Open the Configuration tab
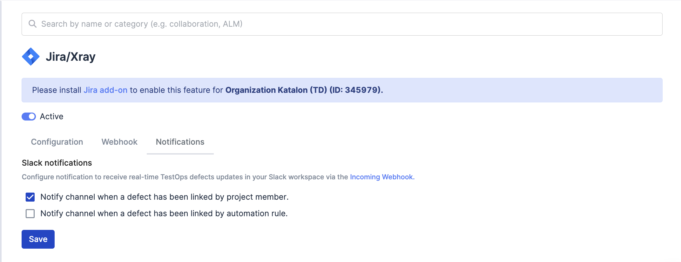The image size is (681, 262). (57, 142)
